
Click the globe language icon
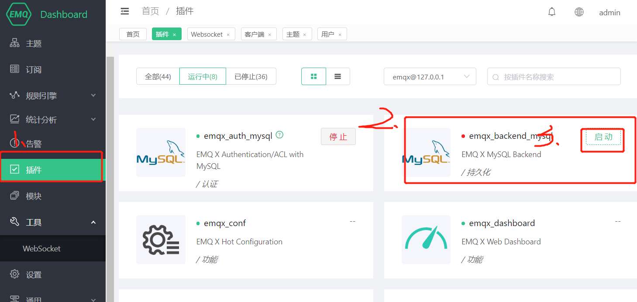pos(579,12)
